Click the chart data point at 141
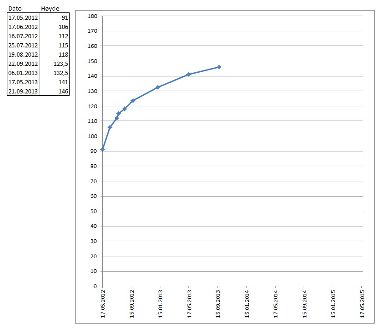 tap(188, 75)
